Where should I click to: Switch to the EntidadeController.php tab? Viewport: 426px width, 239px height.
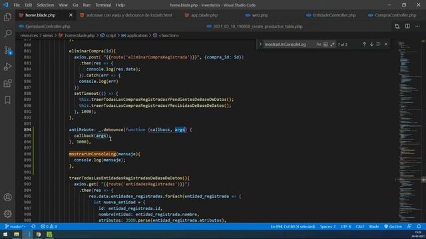[x=331, y=15]
